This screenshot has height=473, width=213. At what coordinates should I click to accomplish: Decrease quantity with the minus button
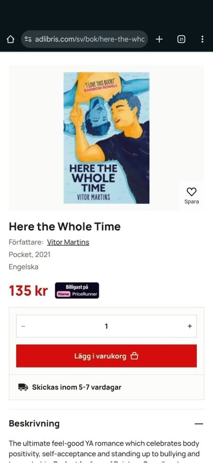23,326
